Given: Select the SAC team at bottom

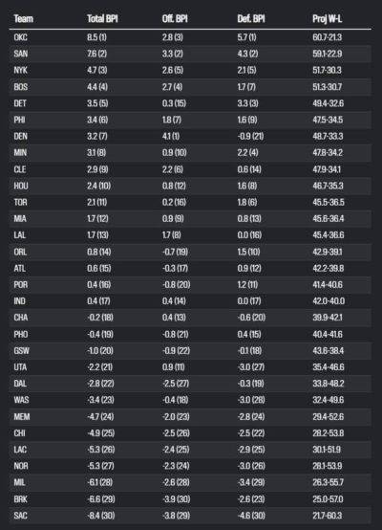Looking at the screenshot, I should tap(21, 516).
